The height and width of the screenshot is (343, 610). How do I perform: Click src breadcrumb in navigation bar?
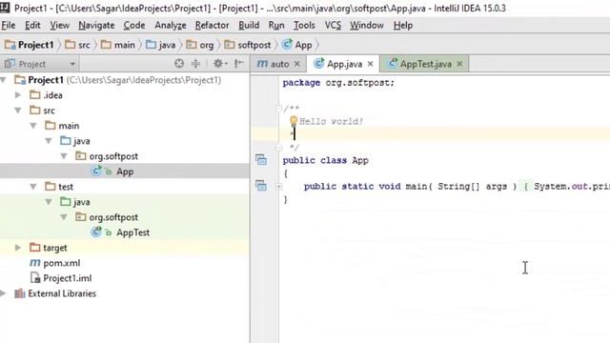click(x=77, y=45)
